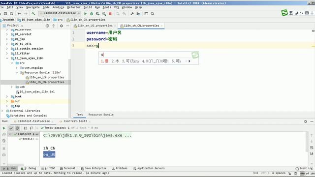Collapse Resource Bundle 'i18n' node
Screen dimensions: 315x177
tap(17, 73)
